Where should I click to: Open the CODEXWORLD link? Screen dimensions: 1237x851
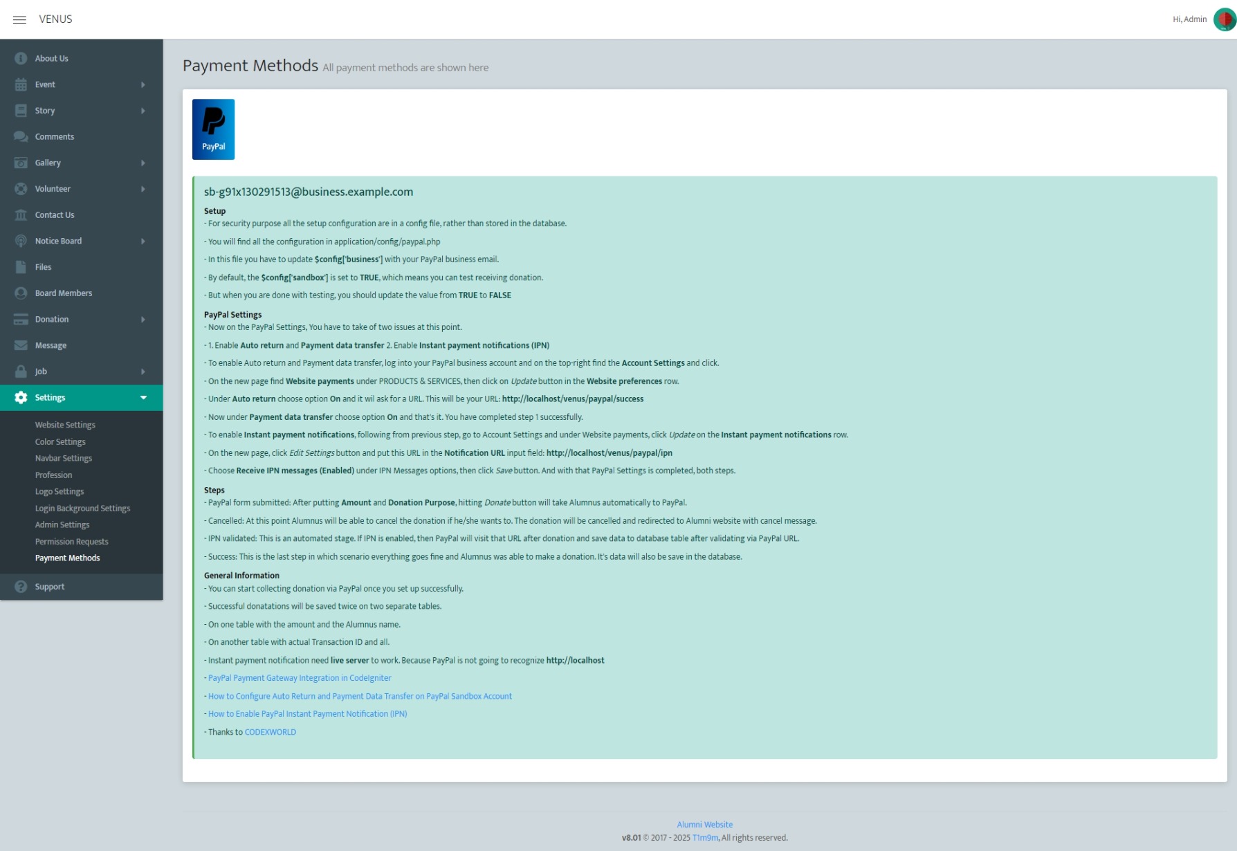[x=269, y=731]
